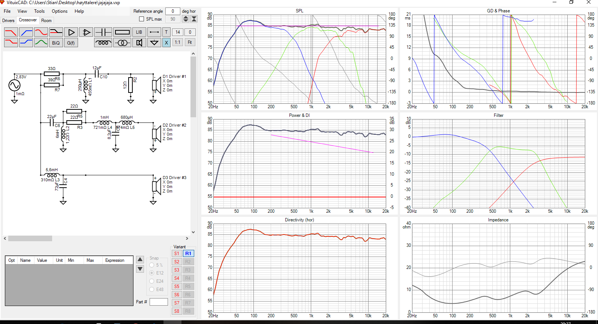Click the Reference angle input field

(x=173, y=11)
